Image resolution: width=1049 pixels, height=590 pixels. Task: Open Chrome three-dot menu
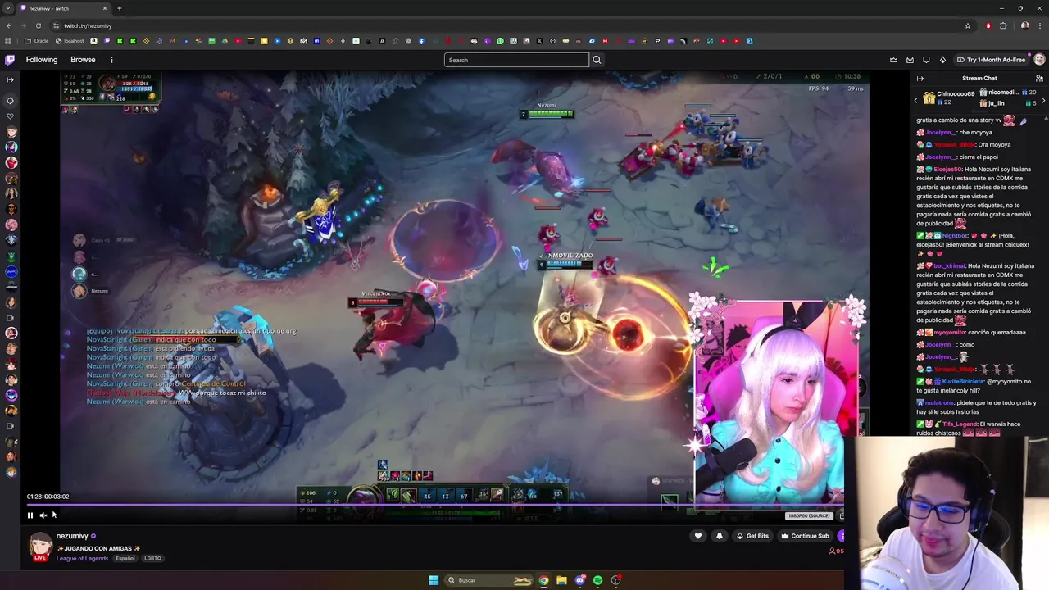coord(1040,25)
